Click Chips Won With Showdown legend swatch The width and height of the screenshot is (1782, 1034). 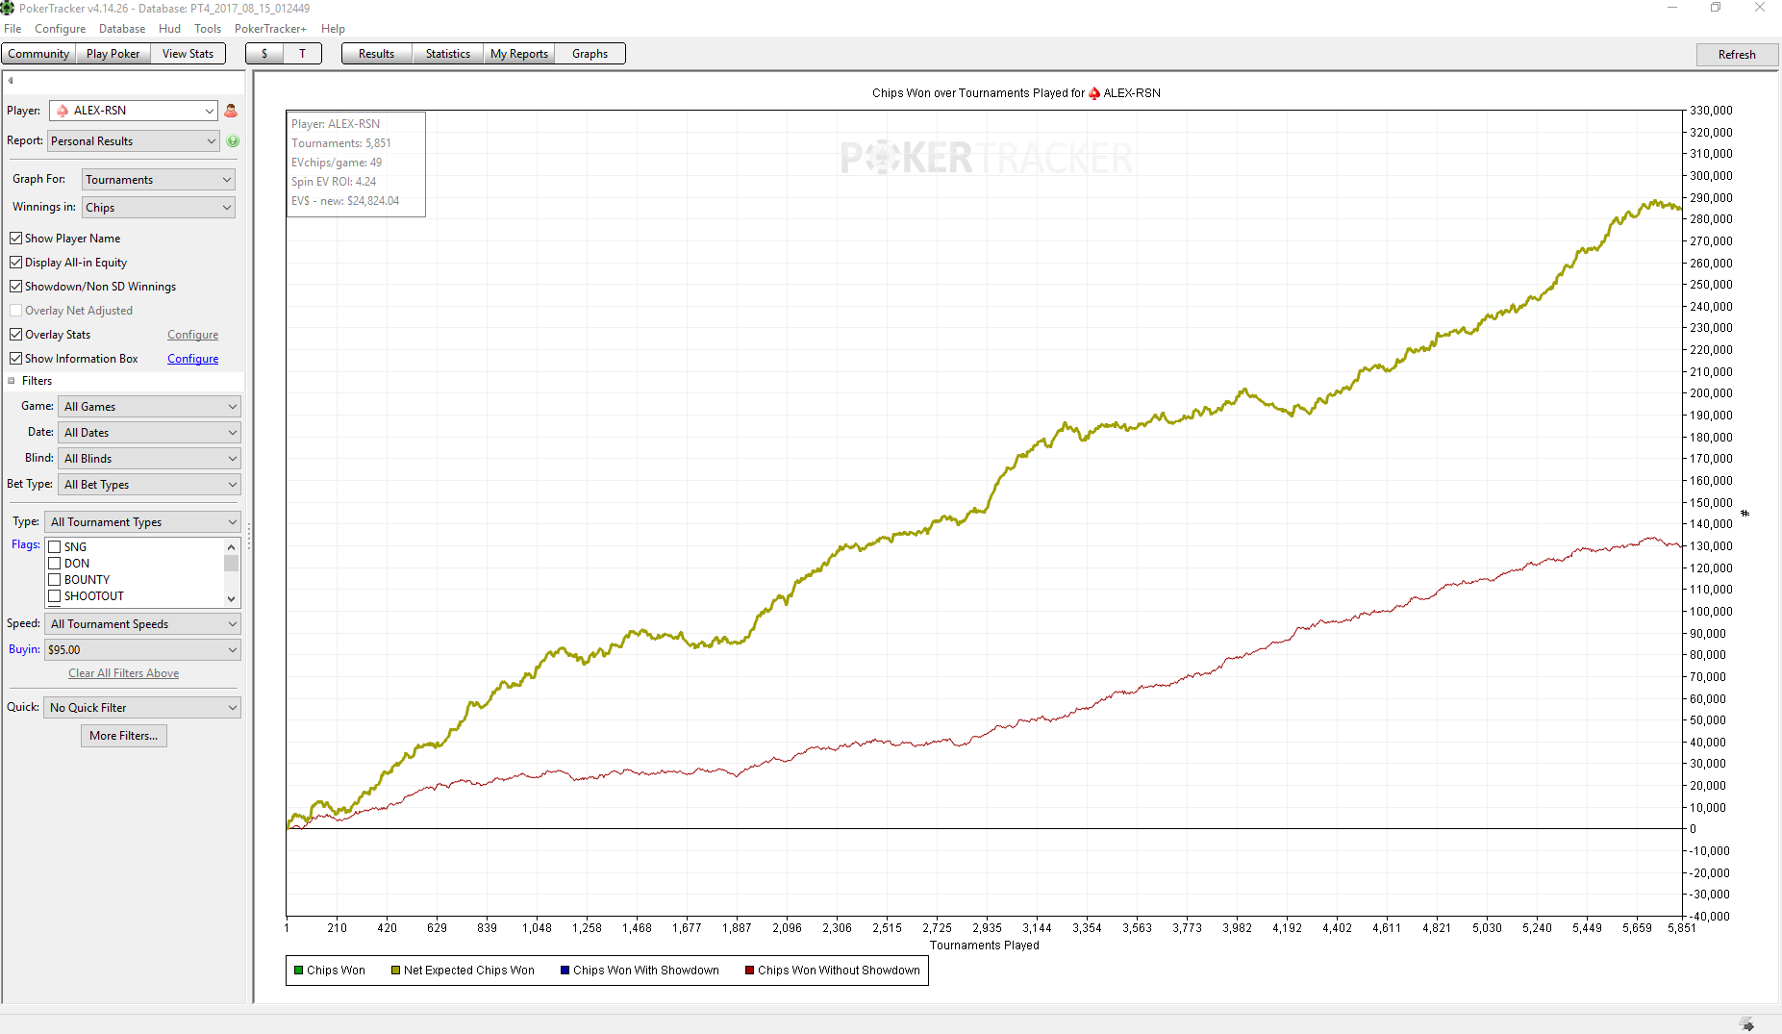point(565,971)
